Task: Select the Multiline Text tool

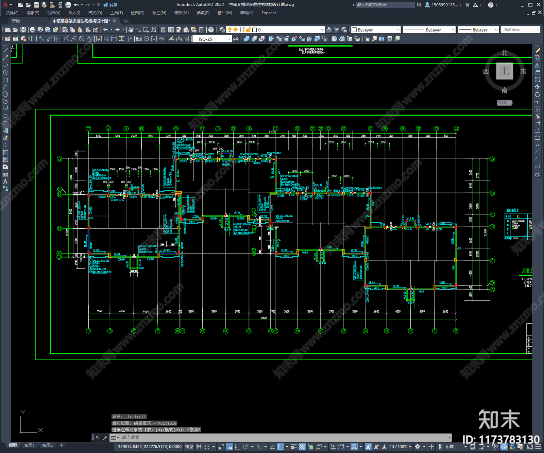Action: pos(5,181)
